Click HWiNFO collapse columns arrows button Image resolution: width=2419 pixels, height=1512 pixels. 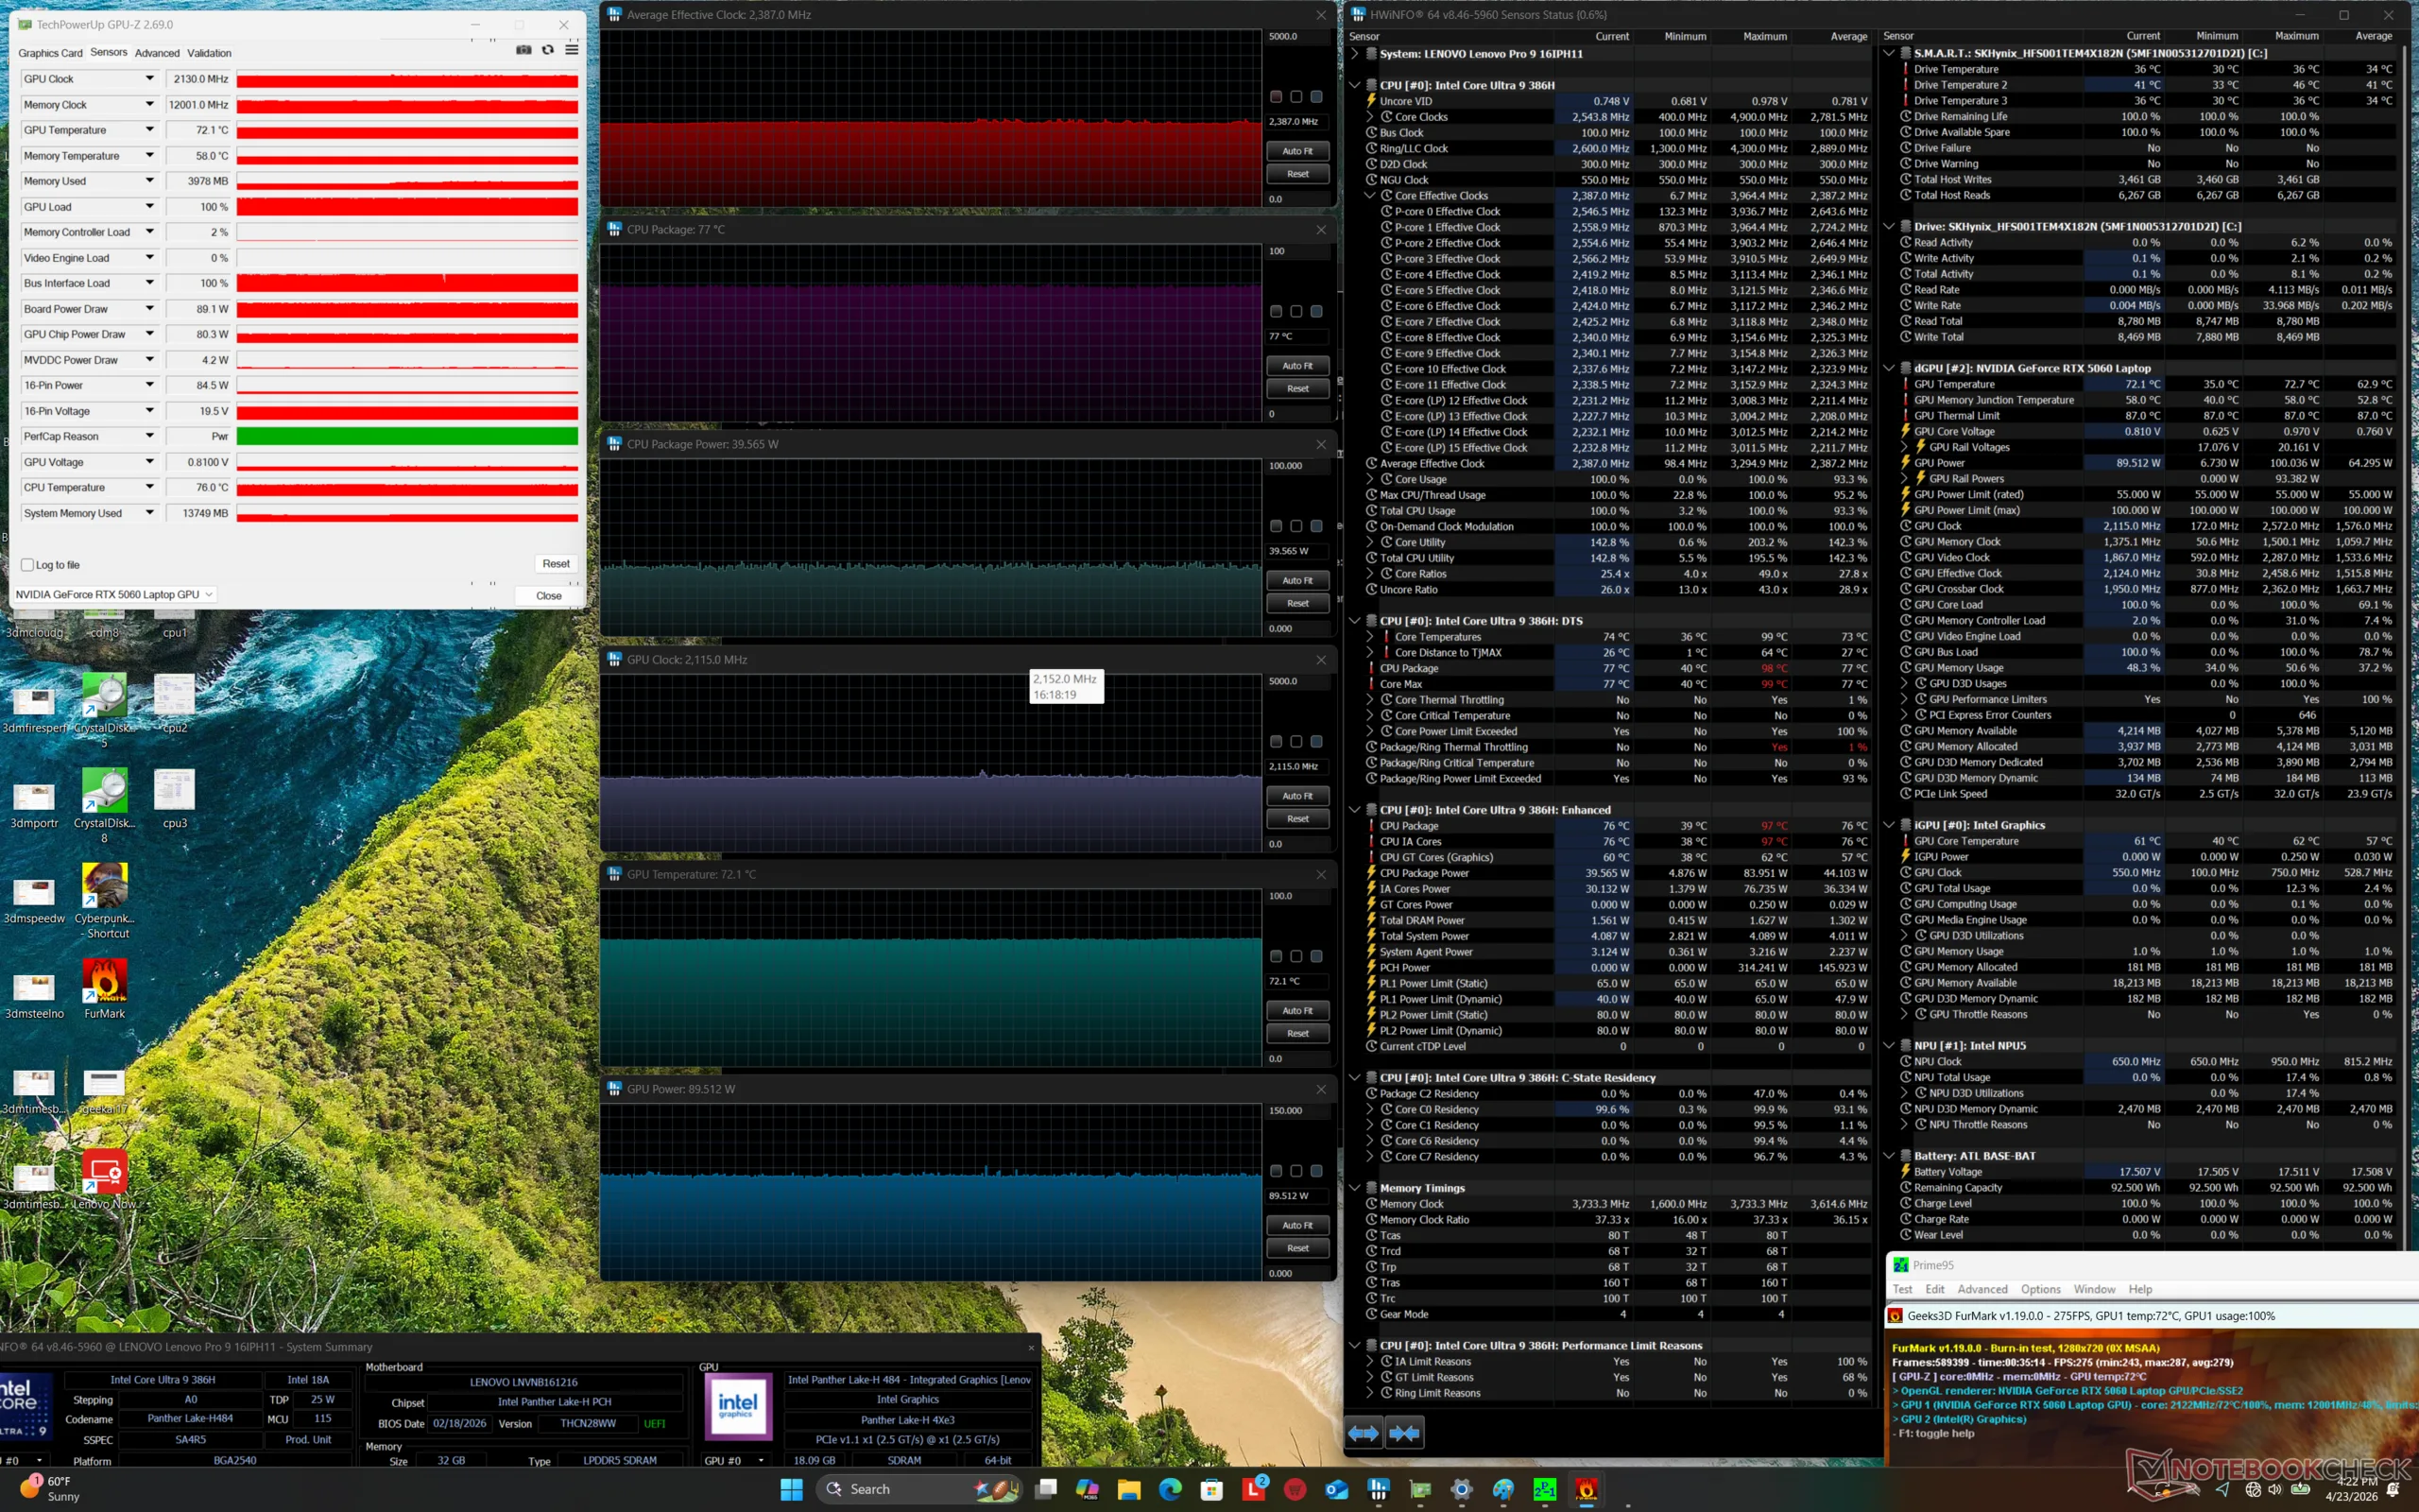click(1403, 1432)
